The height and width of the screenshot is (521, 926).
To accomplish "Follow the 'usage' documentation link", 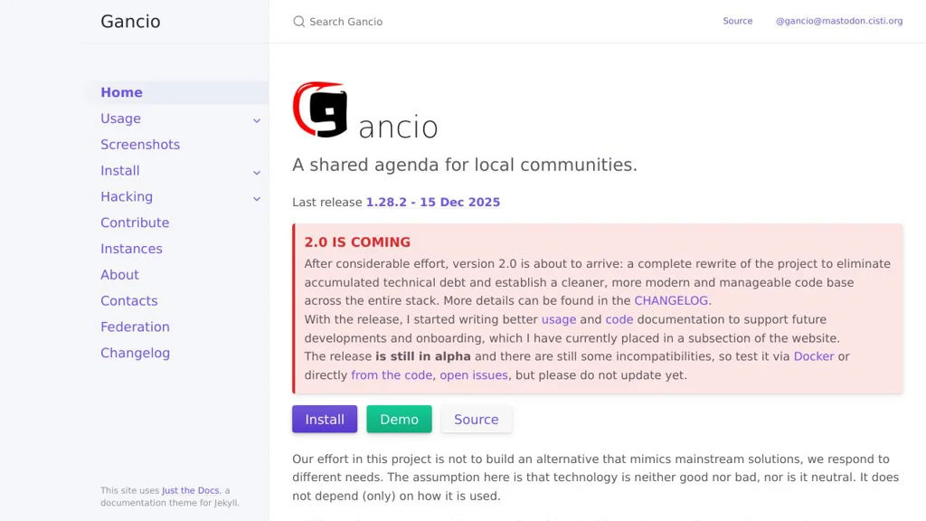I will tap(559, 319).
